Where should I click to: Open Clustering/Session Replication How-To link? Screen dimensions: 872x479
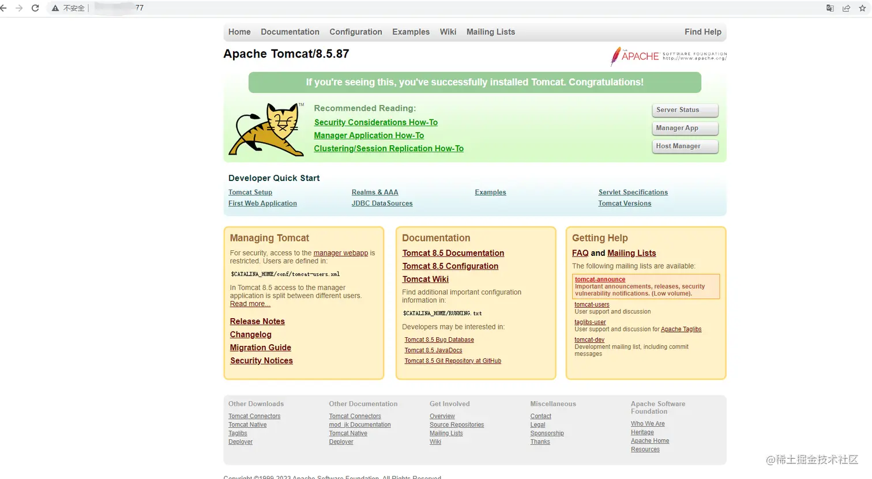pyautogui.click(x=389, y=148)
